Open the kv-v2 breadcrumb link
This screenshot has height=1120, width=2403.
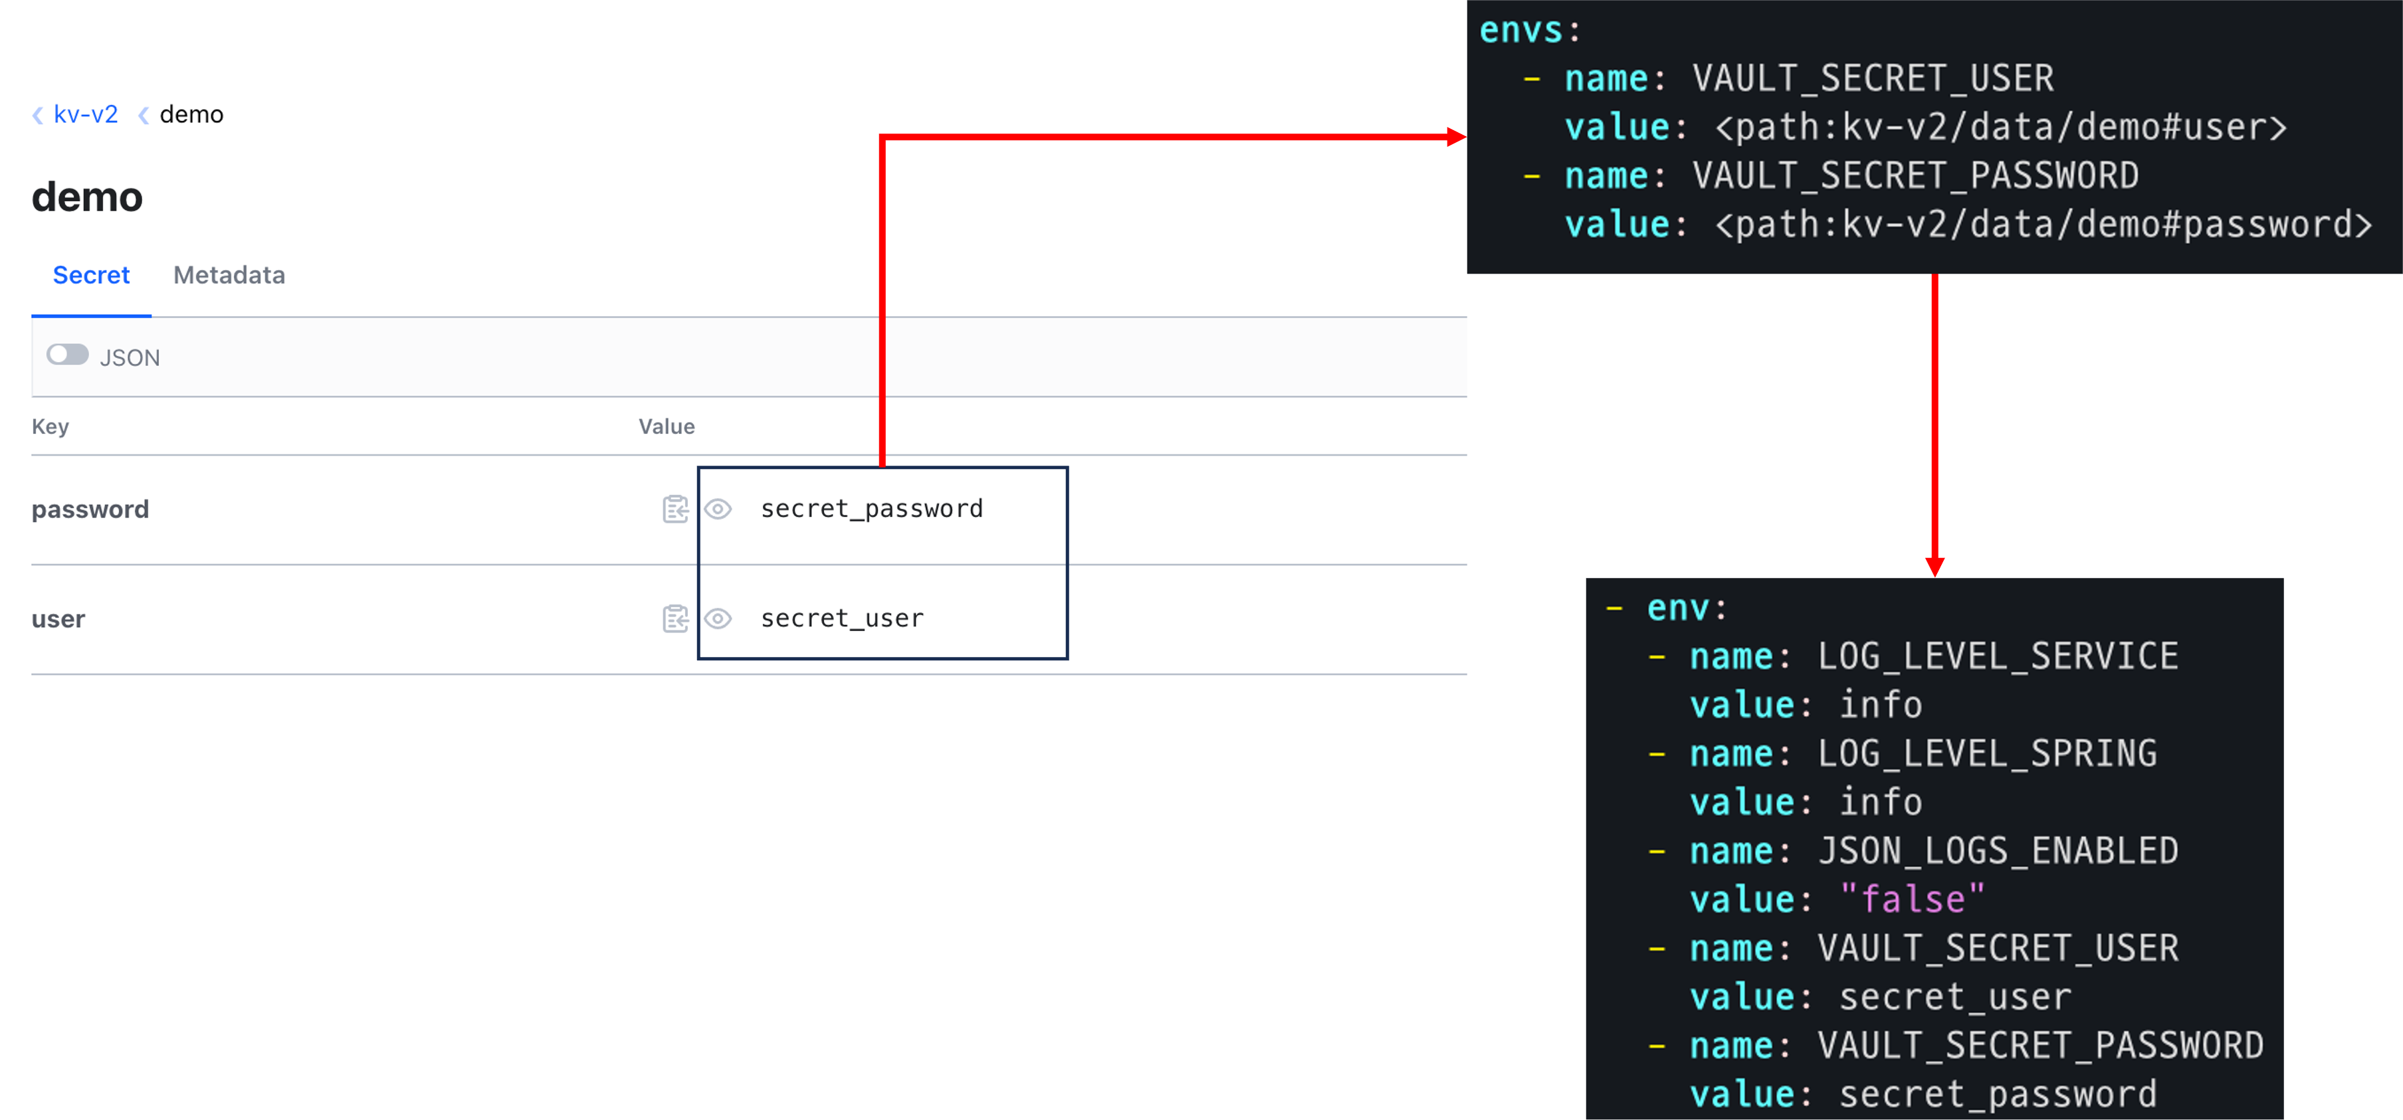[86, 115]
